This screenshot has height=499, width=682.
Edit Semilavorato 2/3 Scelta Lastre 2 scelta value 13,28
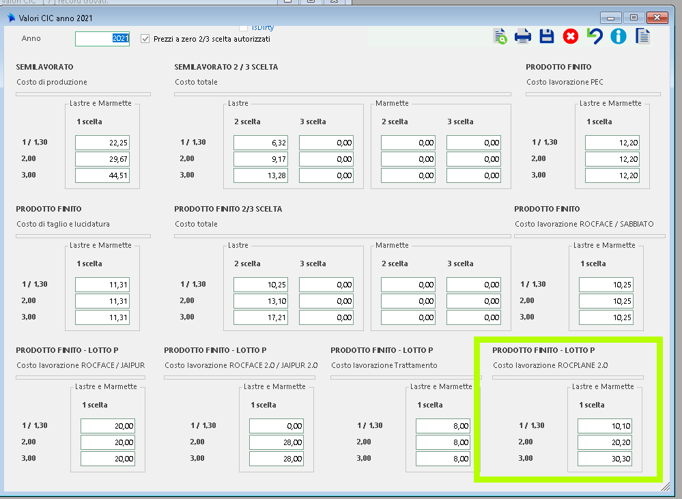coord(261,175)
